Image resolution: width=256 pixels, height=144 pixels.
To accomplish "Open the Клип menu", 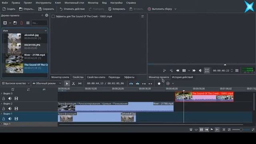I will pyautogui.click(x=58, y=3).
